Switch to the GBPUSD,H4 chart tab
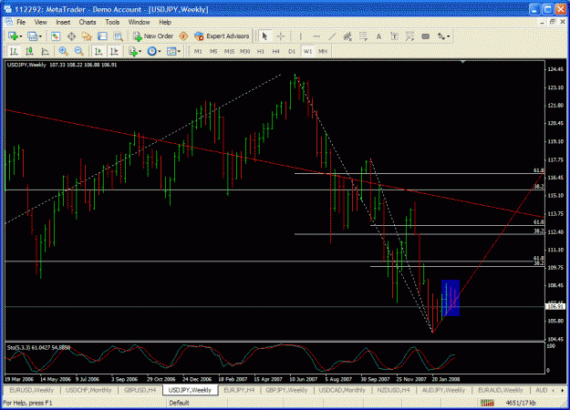Screen dimensions: 570x410 (140, 390)
